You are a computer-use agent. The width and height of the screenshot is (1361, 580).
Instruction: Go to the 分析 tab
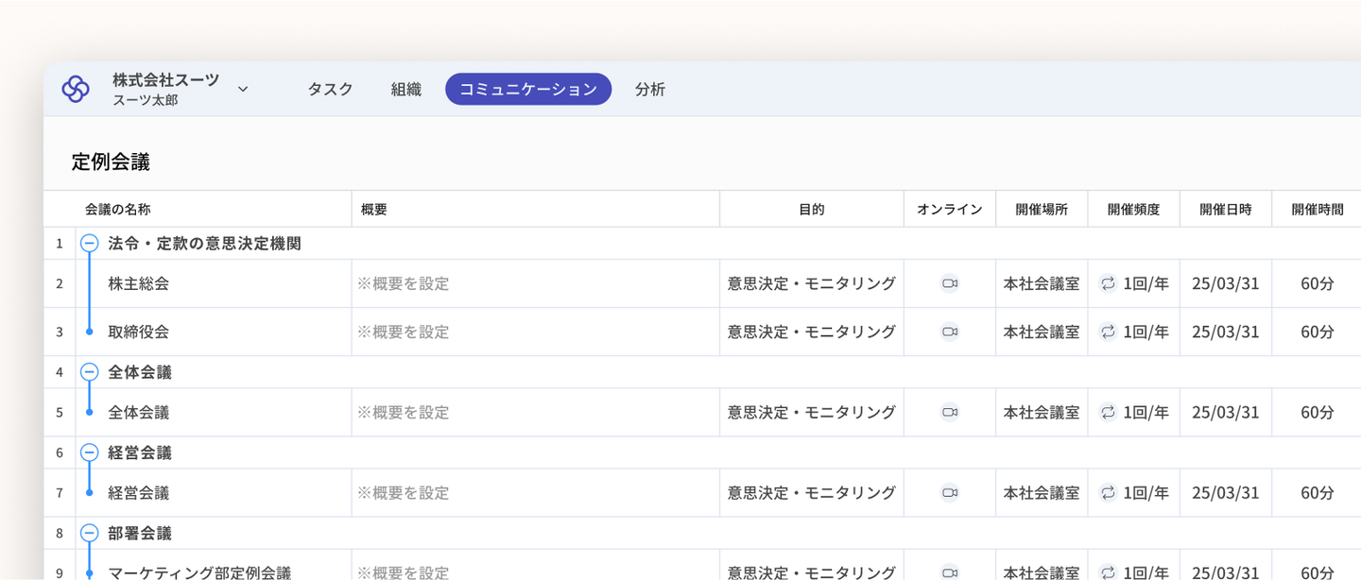coord(650,89)
